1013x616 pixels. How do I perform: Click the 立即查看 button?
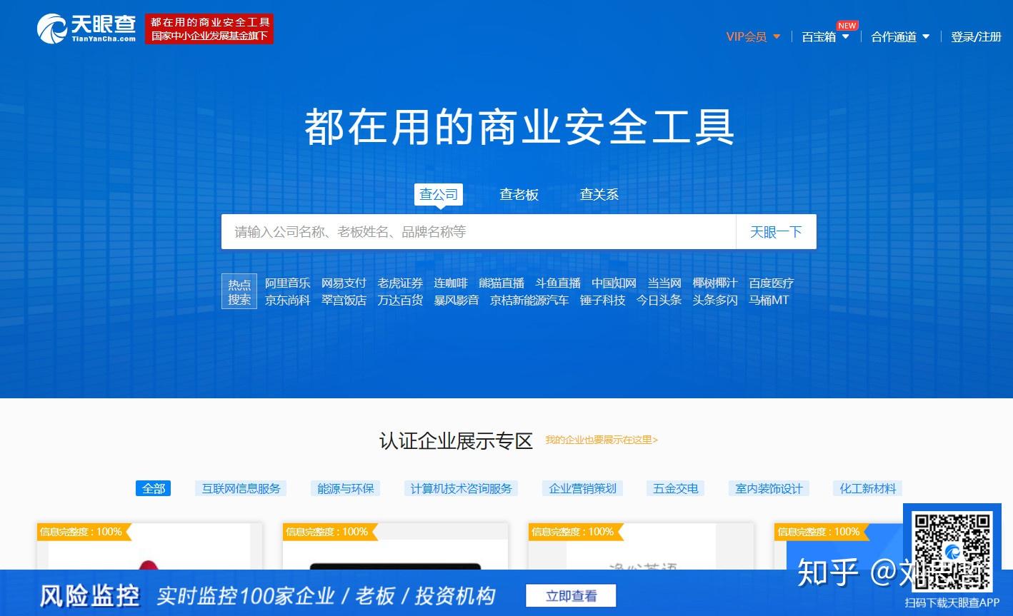(x=571, y=595)
